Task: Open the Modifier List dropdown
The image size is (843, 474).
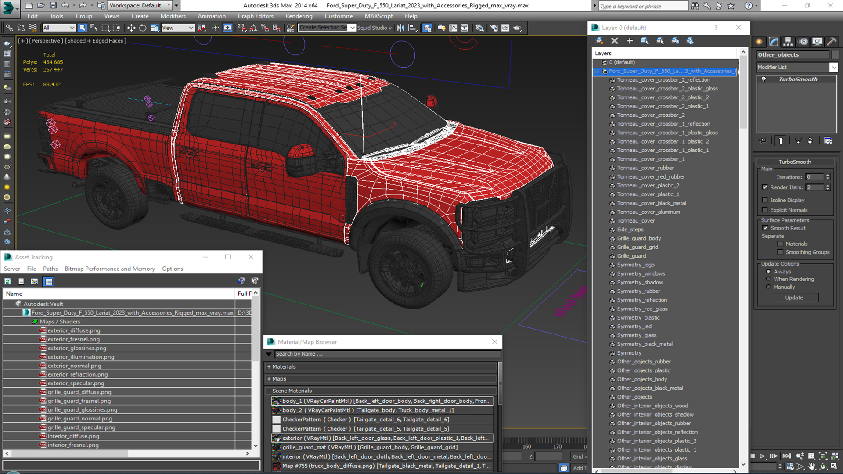Action: coord(833,67)
